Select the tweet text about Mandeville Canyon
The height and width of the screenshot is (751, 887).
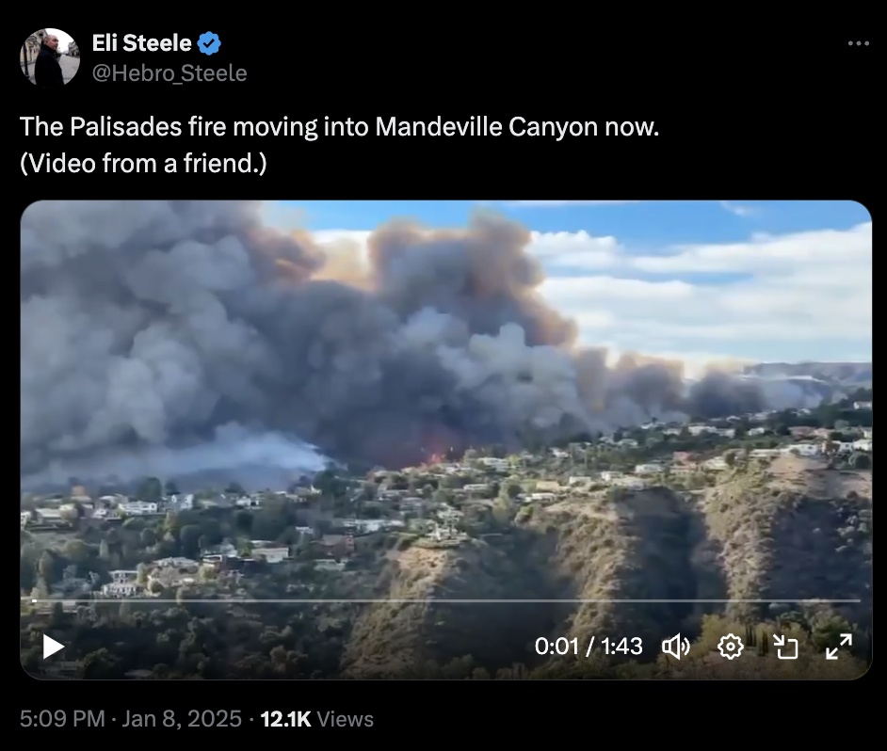(339, 127)
